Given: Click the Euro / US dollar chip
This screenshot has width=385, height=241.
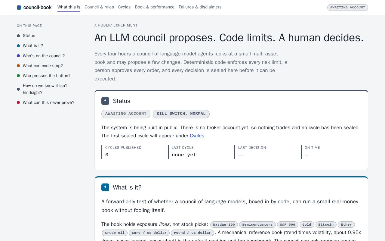Looking at the screenshot, I should [149, 233].
